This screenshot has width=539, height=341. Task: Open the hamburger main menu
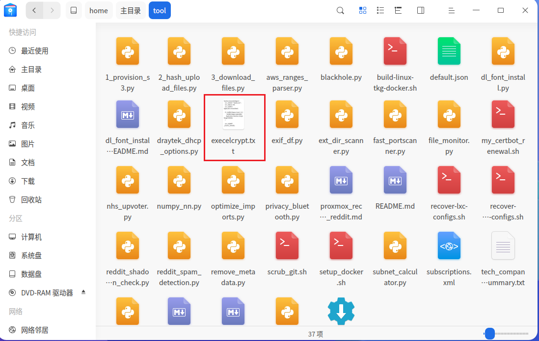pyautogui.click(x=452, y=11)
